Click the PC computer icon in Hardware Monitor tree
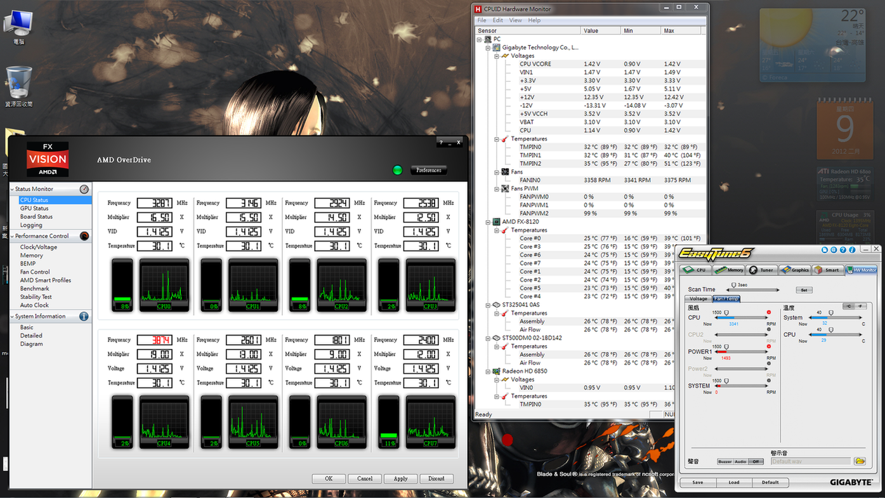 click(488, 39)
